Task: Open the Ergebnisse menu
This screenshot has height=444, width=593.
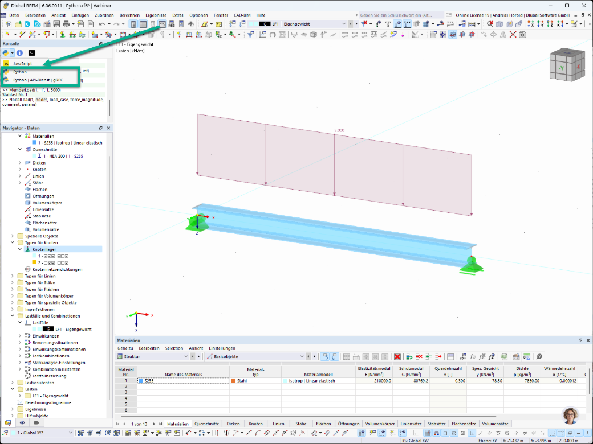Action: 156,15
